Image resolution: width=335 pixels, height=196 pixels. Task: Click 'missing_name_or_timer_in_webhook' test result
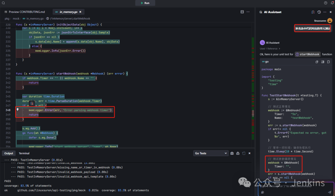[67, 168]
